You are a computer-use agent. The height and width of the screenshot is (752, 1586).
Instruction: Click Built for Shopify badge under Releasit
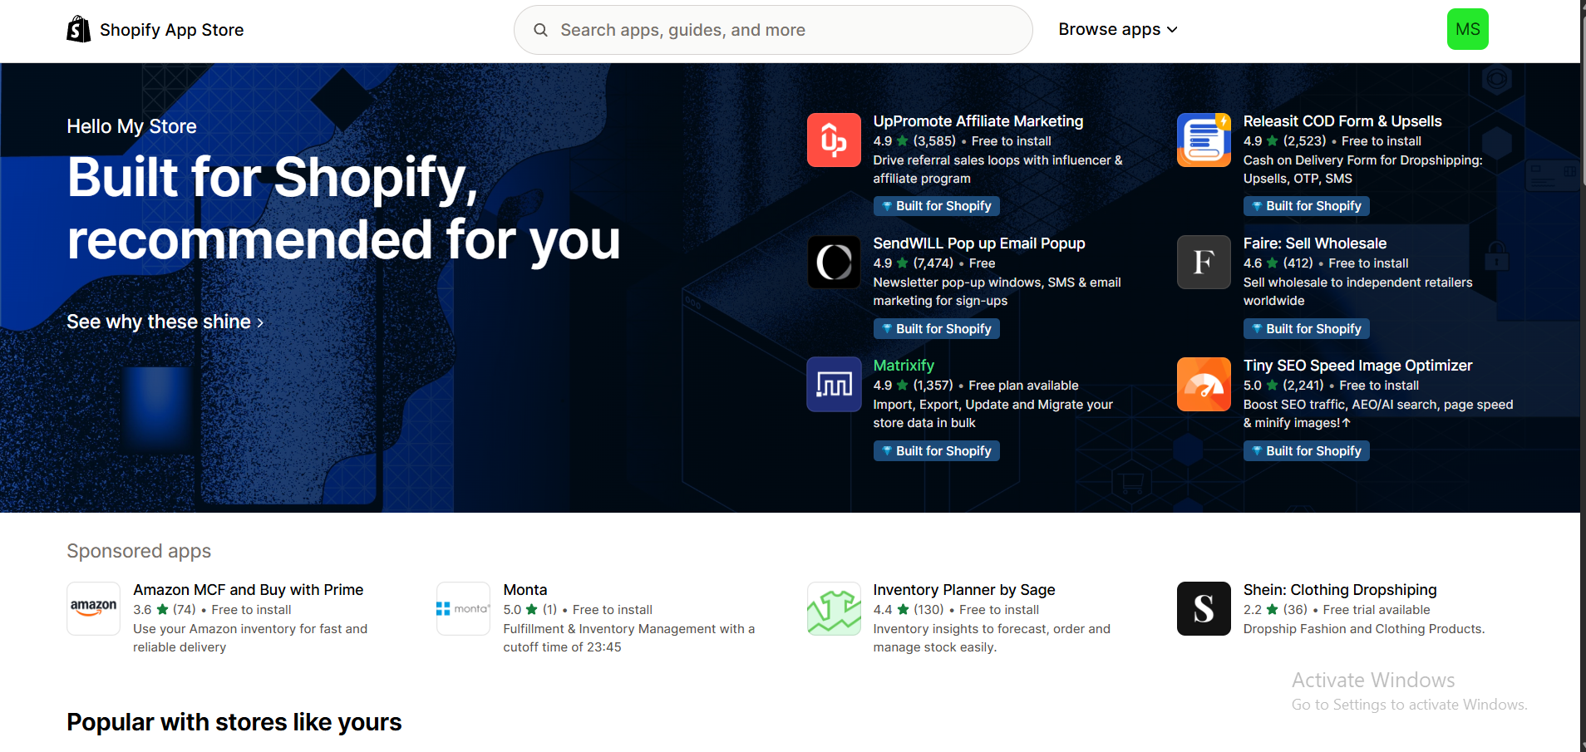tap(1307, 206)
